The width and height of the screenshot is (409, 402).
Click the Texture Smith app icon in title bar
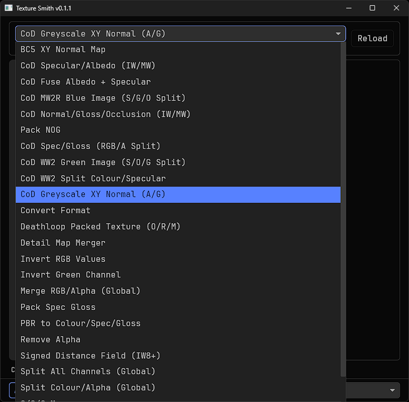click(x=8, y=8)
